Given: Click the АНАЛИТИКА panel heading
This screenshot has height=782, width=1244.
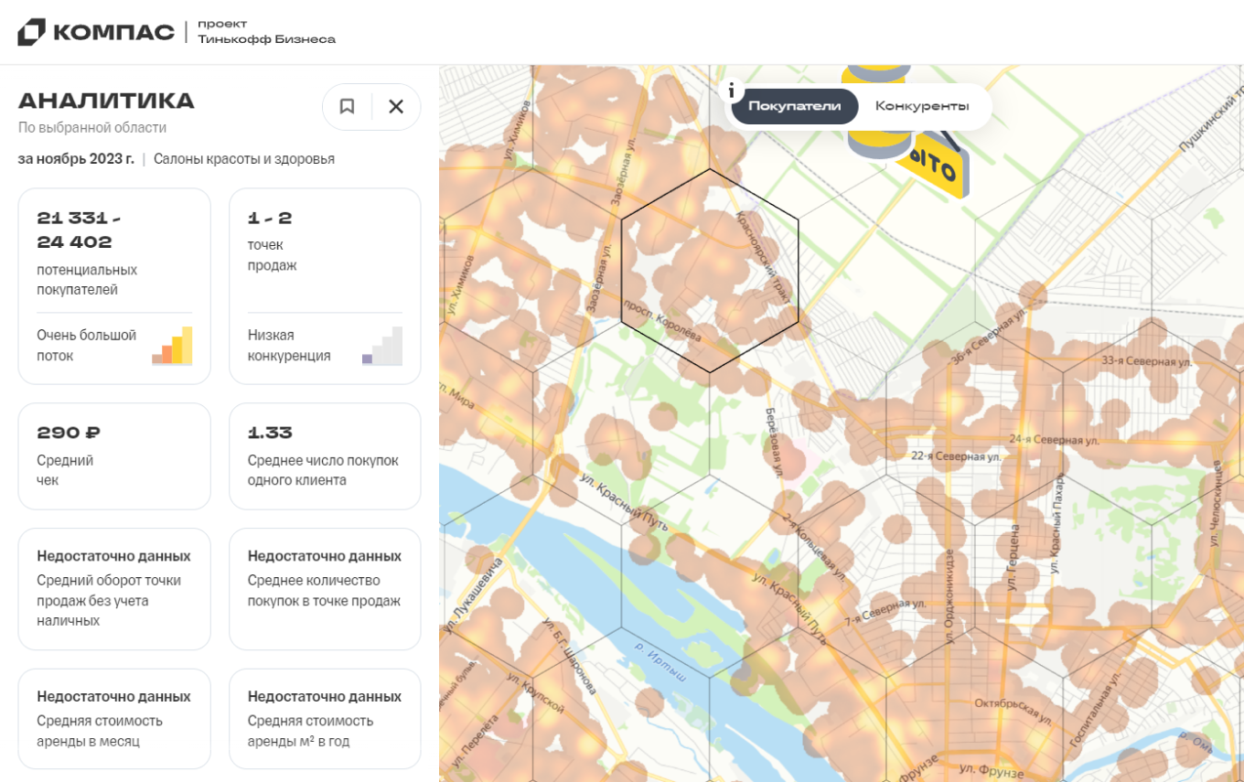Looking at the screenshot, I should pos(106,101).
